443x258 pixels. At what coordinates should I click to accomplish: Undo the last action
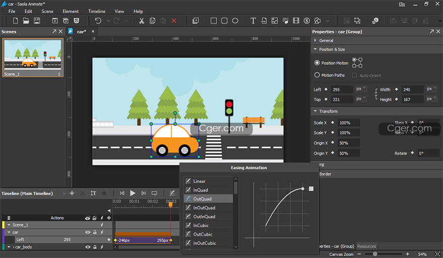point(98,21)
